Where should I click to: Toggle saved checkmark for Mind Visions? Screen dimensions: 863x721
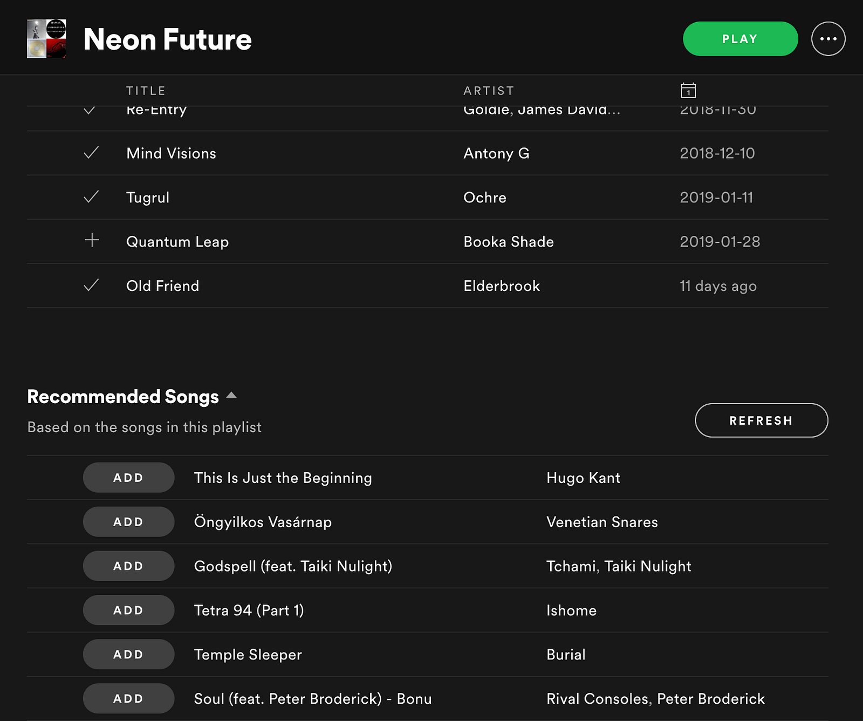point(92,153)
